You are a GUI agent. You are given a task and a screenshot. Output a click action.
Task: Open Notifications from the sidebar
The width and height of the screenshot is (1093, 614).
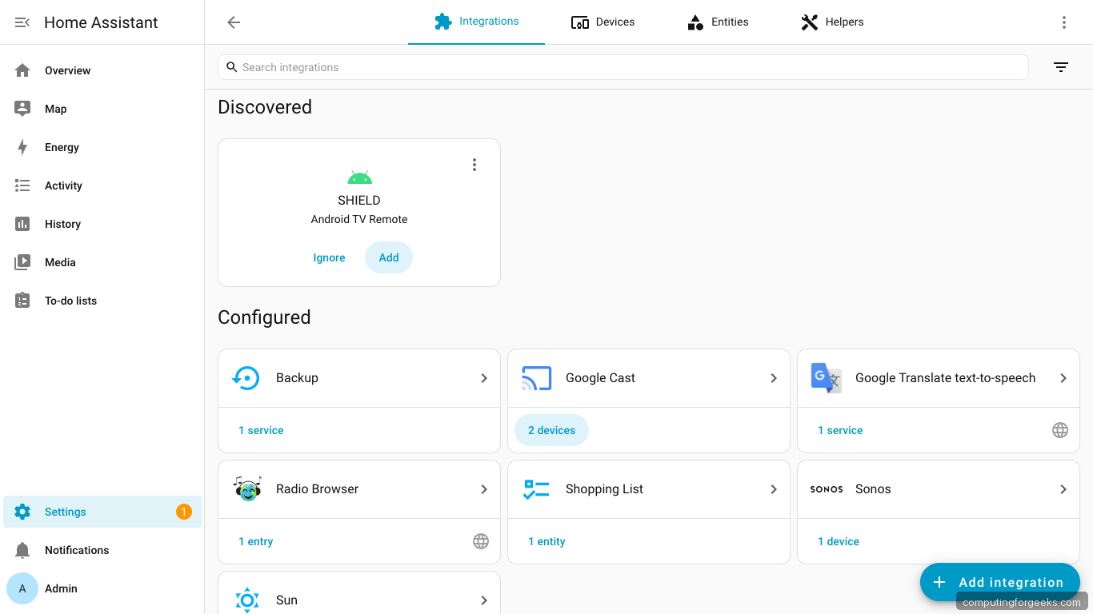(77, 550)
